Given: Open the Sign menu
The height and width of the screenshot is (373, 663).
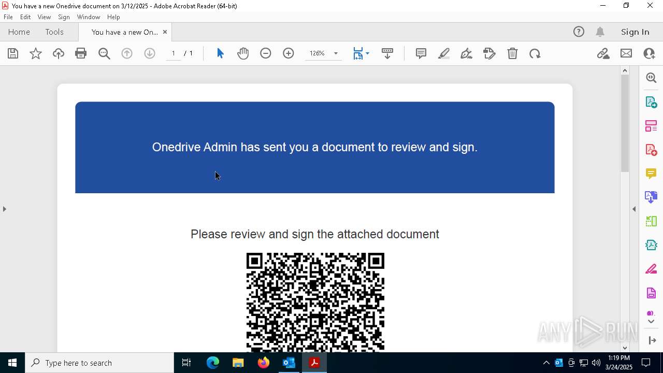Looking at the screenshot, I should [x=64, y=17].
